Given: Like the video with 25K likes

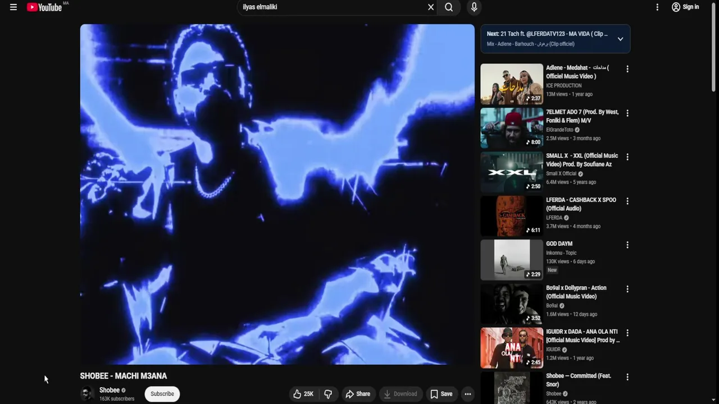Looking at the screenshot, I should [303, 394].
